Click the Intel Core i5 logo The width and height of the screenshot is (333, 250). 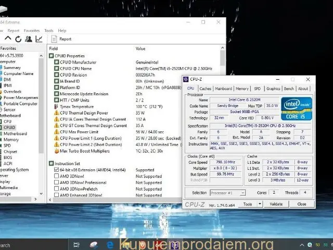296,108
